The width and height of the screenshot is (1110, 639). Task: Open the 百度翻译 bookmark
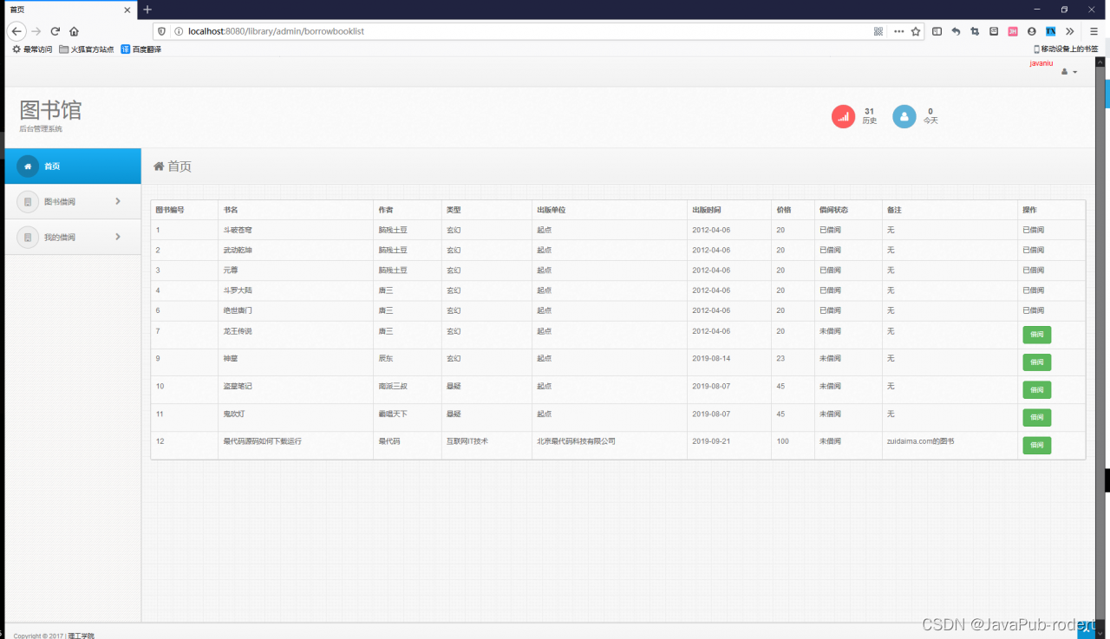(141, 49)
